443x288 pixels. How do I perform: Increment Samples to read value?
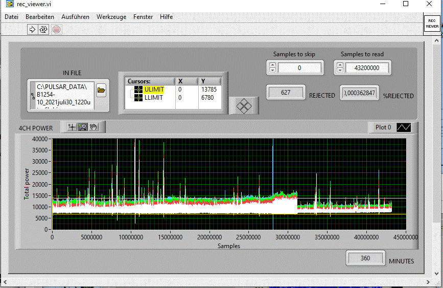[x=340, y=65]
